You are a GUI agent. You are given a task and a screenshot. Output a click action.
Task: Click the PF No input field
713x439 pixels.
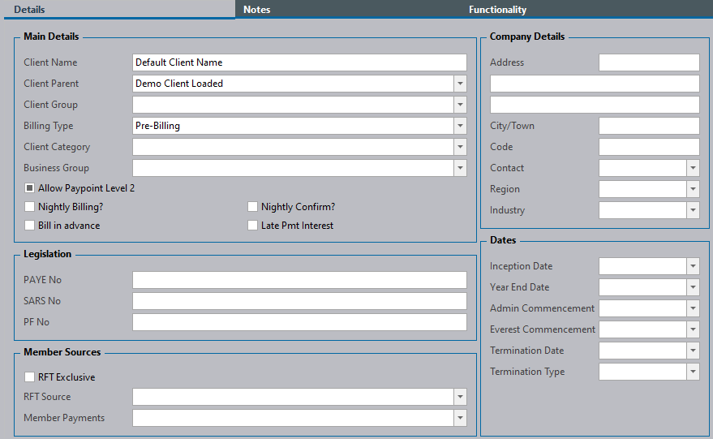[x=299, y=322]
